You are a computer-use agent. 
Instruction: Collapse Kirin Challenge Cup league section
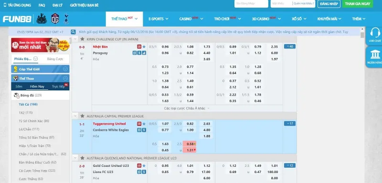[x=75, y=39]
